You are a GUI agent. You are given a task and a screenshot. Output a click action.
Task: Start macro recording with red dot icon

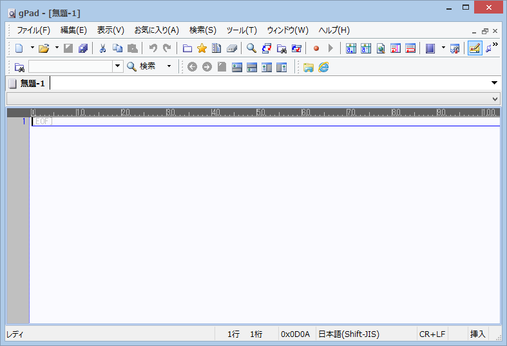pos(316,48)
